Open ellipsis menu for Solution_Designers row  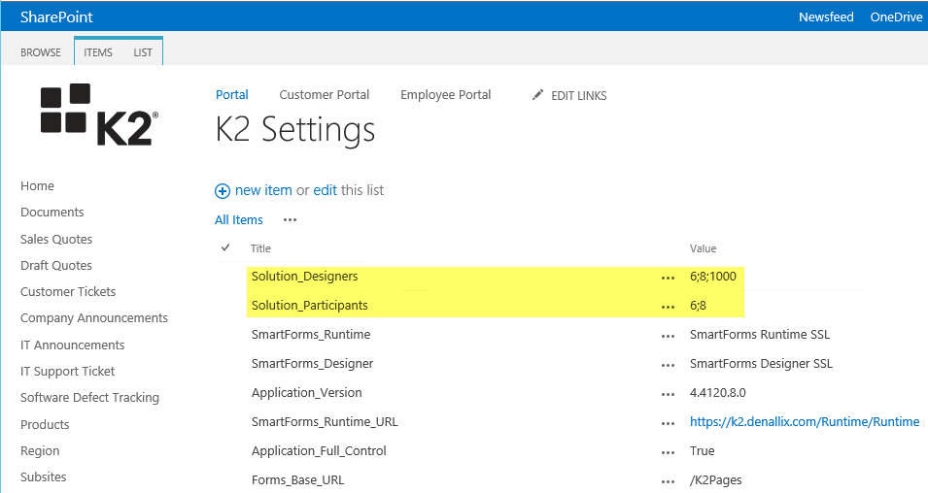pos(668,278)
